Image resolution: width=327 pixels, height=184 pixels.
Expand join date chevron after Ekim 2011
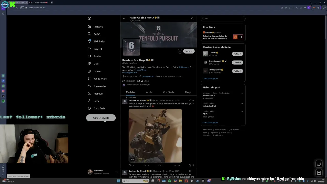(182, 76)
